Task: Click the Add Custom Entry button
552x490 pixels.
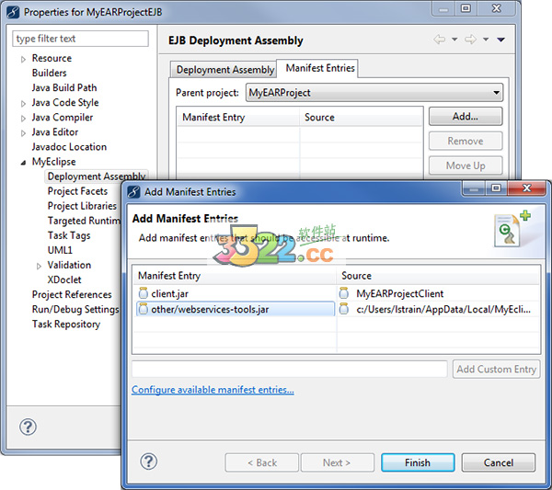Action: 497,369
